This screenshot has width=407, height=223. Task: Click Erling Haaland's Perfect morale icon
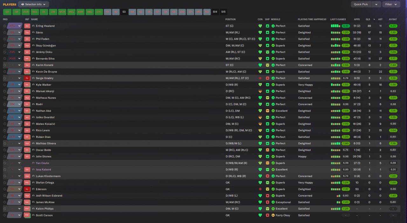273,26
